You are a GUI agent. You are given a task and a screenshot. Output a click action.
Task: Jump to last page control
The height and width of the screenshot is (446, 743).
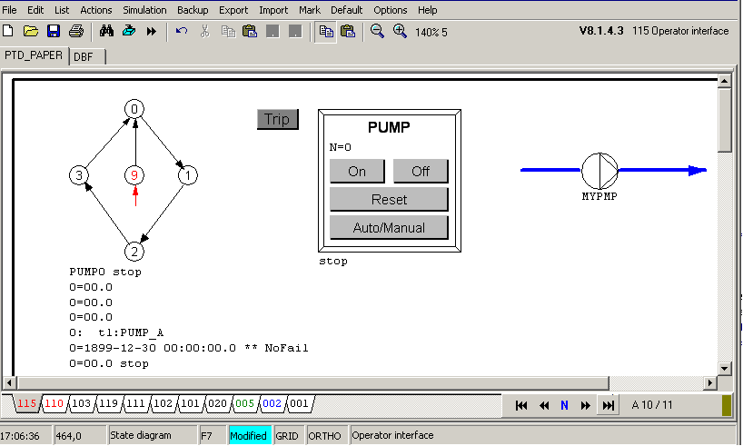(609, 405)
